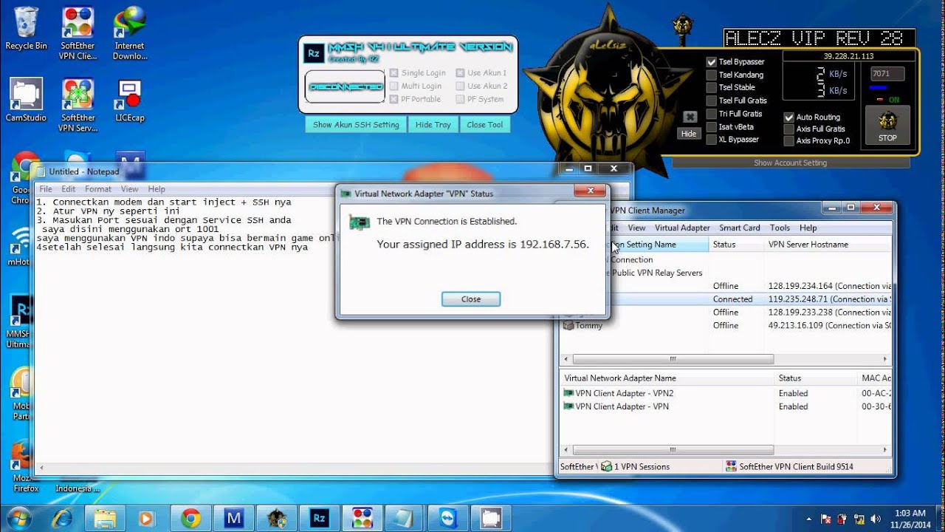945x532 pixels.
Task: Click Show Account Setting bar
Action: [790, 163]
